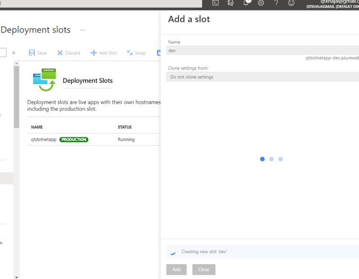
Task: Open notifications bell icon
Action: [246, 3]
